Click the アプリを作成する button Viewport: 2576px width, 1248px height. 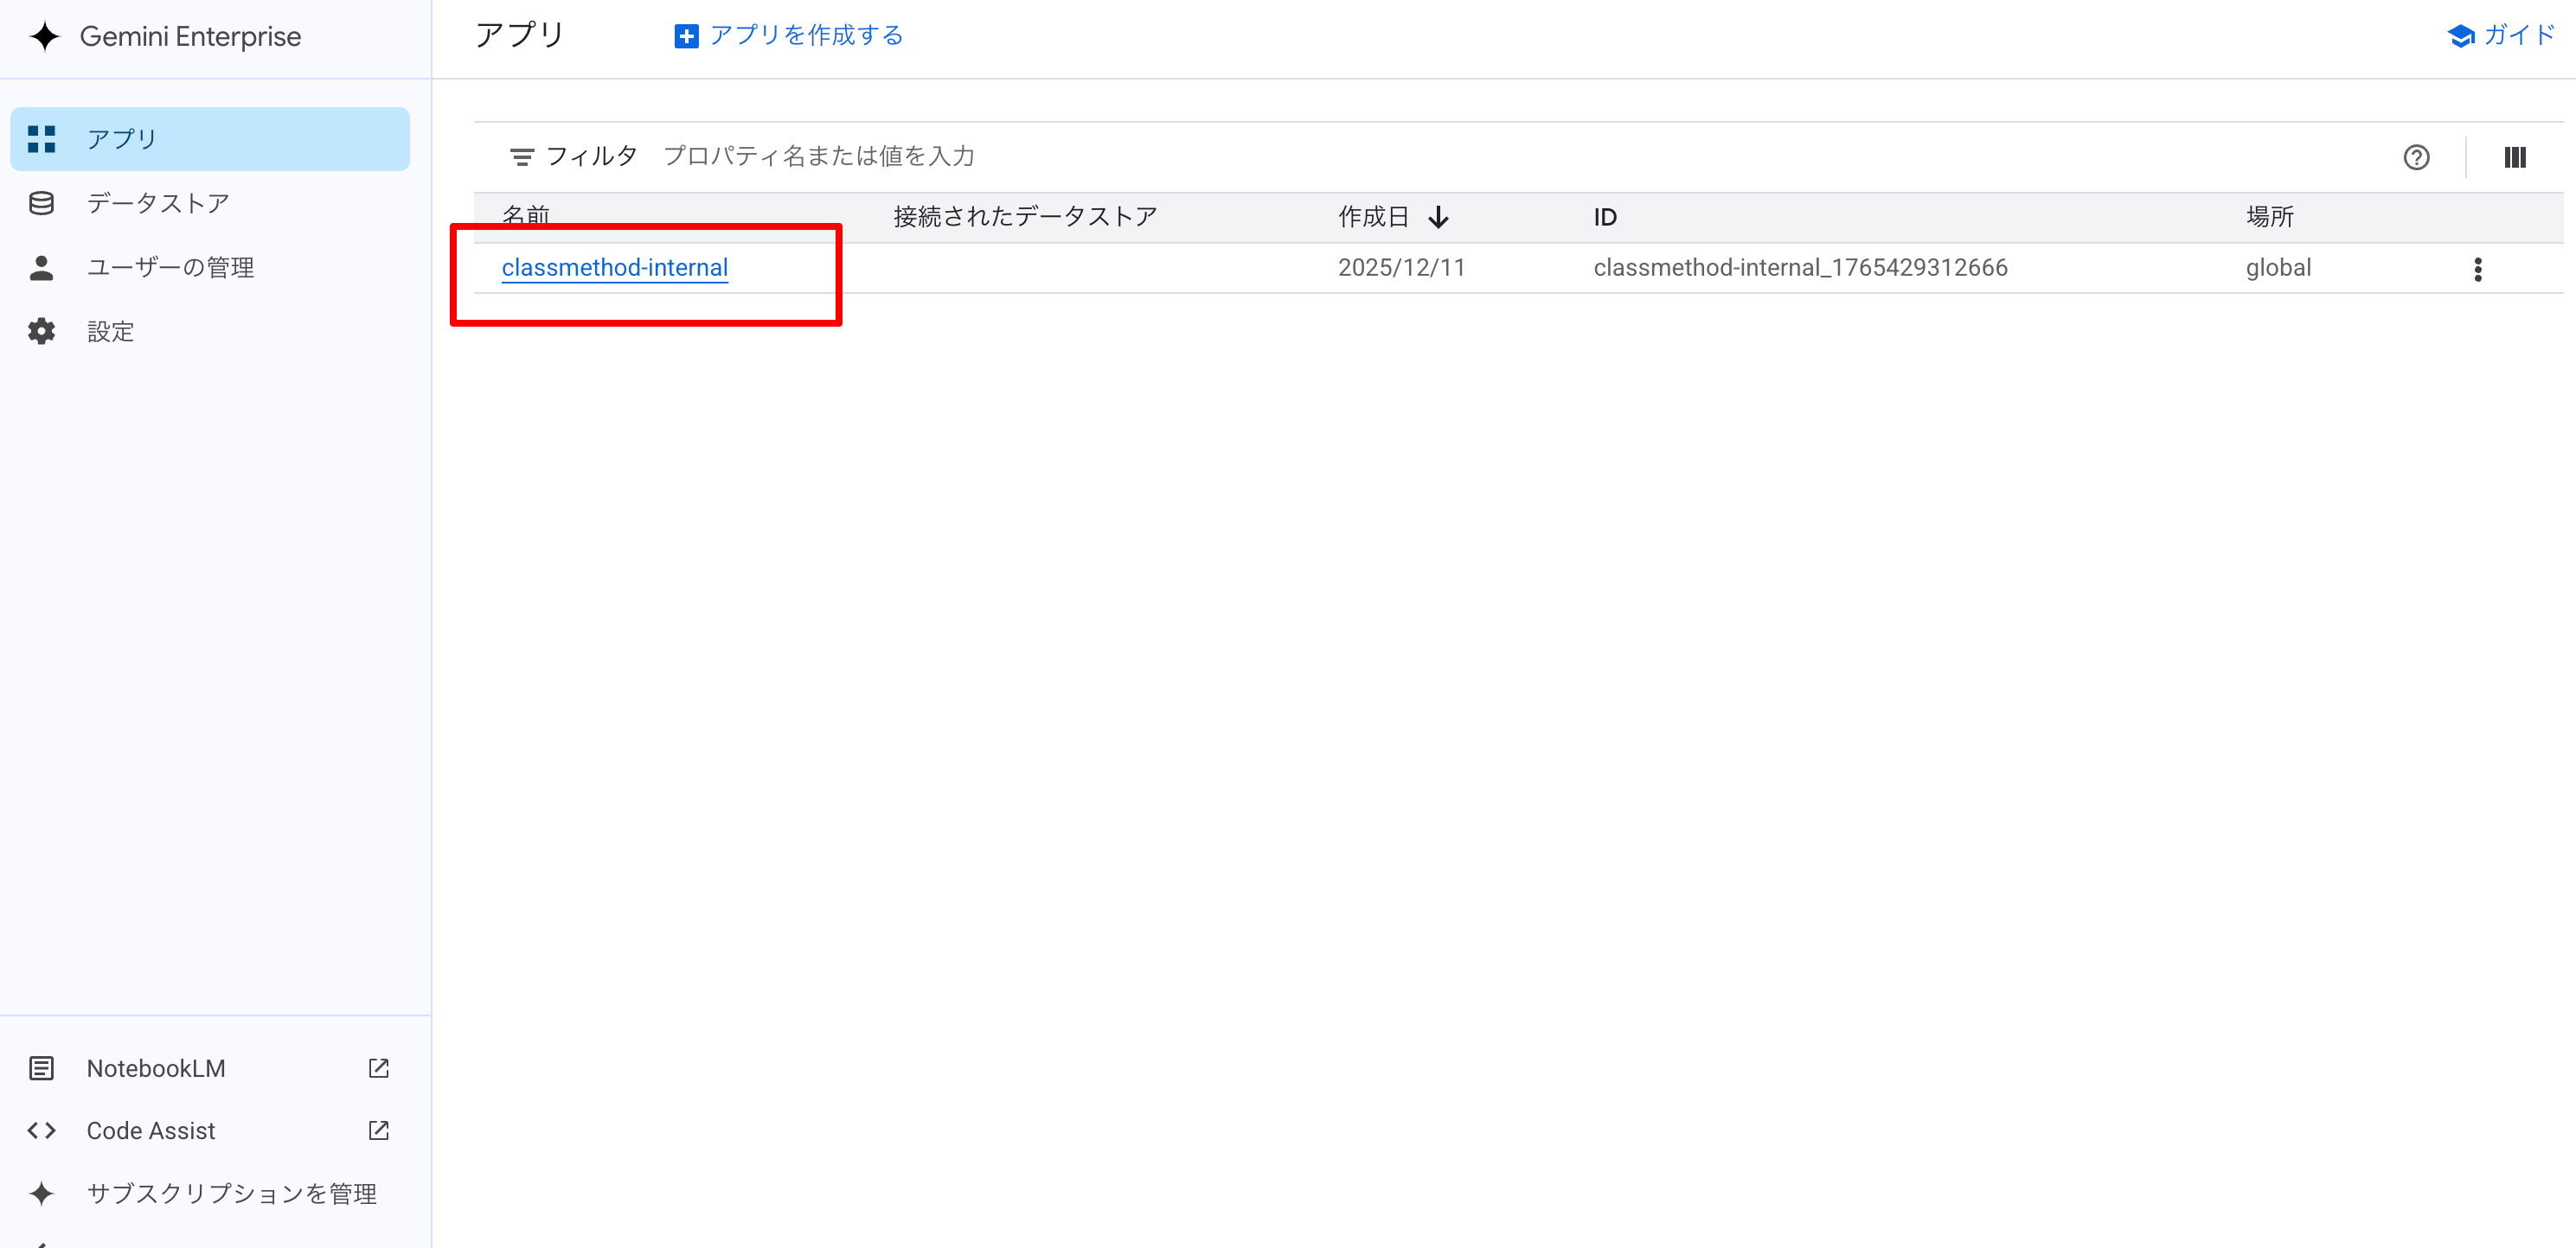(x=788, y=36)
